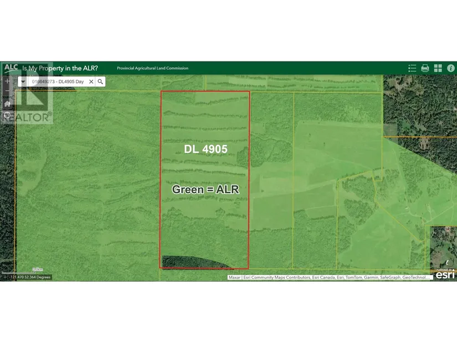Clear the search box with the X

pos(91,81)
